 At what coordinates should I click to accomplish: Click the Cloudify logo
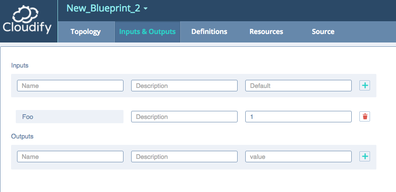tap(27, 21)
